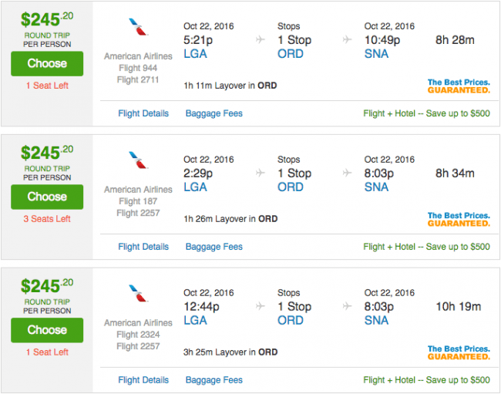Click the American Airlines logo for Flight 2324

pyautogui.click(x=138, y=293)
